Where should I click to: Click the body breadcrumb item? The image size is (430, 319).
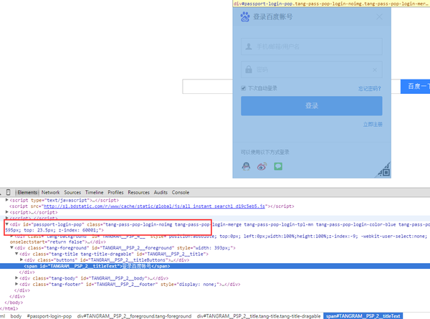(16, 316)
